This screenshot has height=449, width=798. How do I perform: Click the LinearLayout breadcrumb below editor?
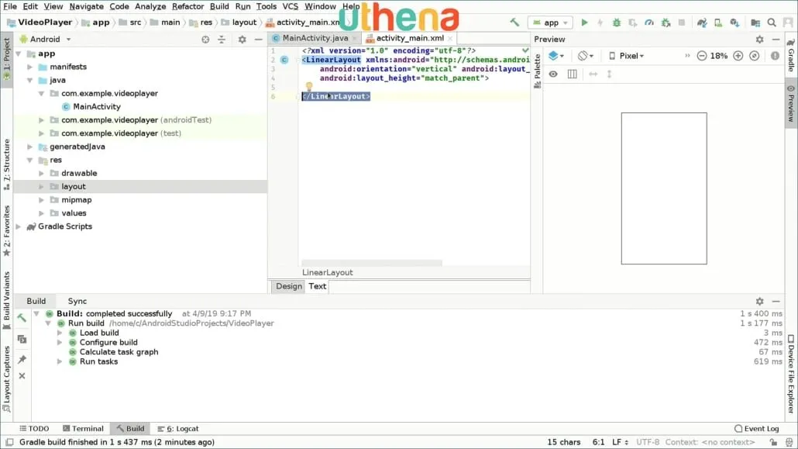tap(327, 273)
